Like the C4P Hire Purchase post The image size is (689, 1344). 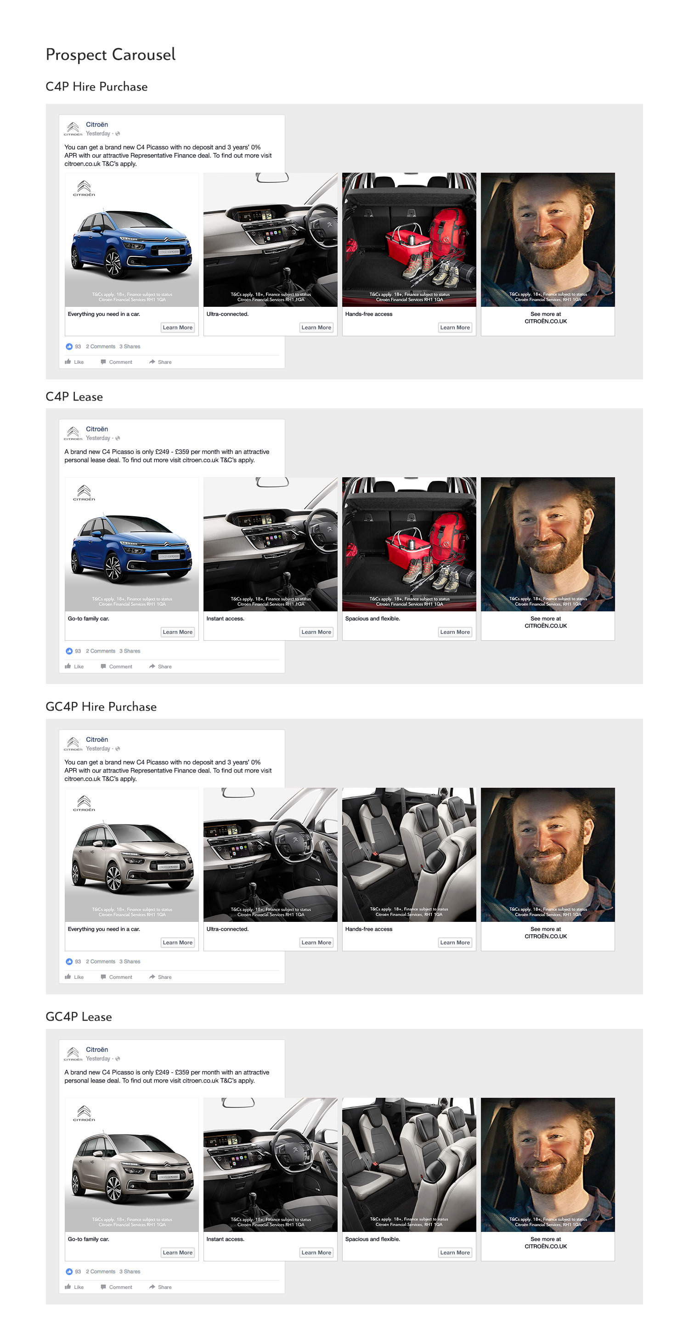(x=74, y=362)
